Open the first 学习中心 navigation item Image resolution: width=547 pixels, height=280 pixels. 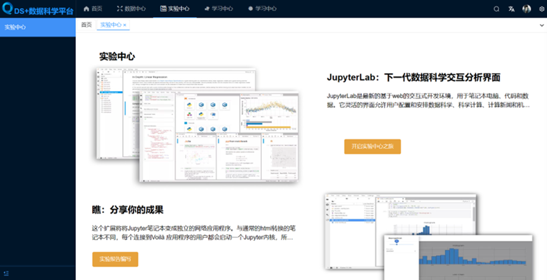point(218,9)
